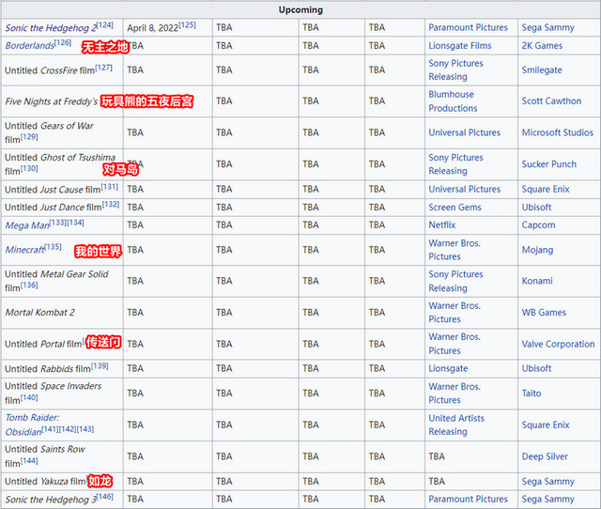Open citation 124 next to Sonic 2
Viewport: 601px width, 509px height.
point(104,25)
